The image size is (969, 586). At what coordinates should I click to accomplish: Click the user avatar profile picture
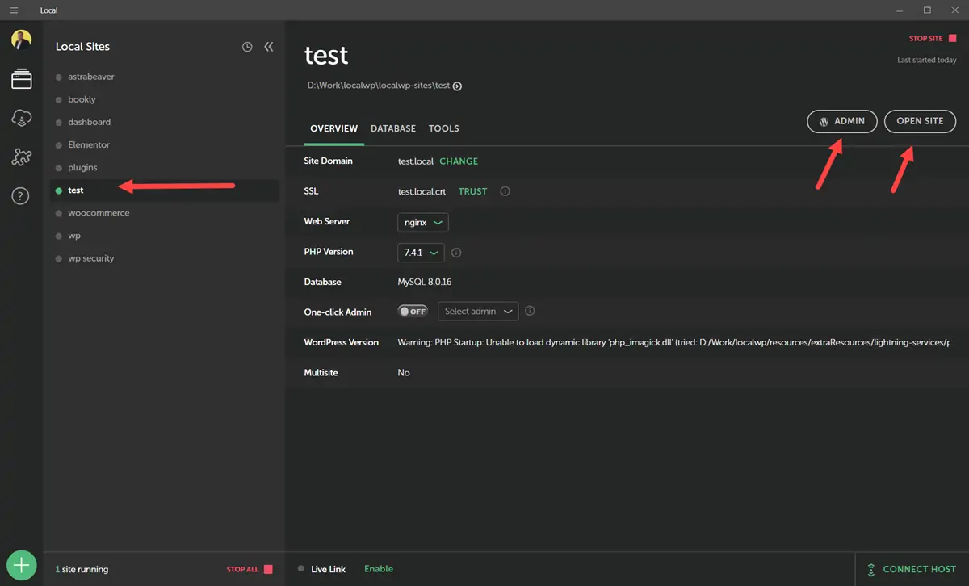pos(22,40)
